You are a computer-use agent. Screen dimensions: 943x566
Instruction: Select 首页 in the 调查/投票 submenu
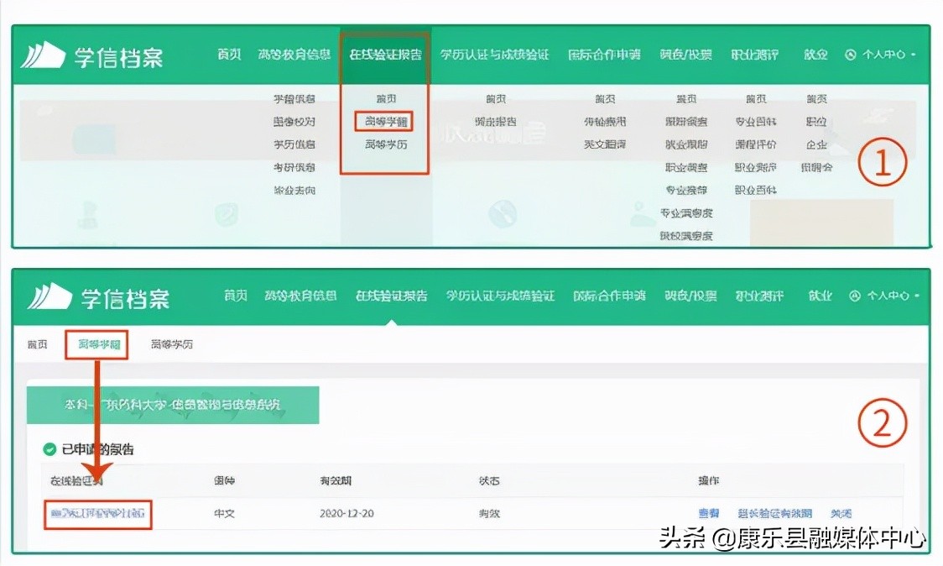(686, 99)
